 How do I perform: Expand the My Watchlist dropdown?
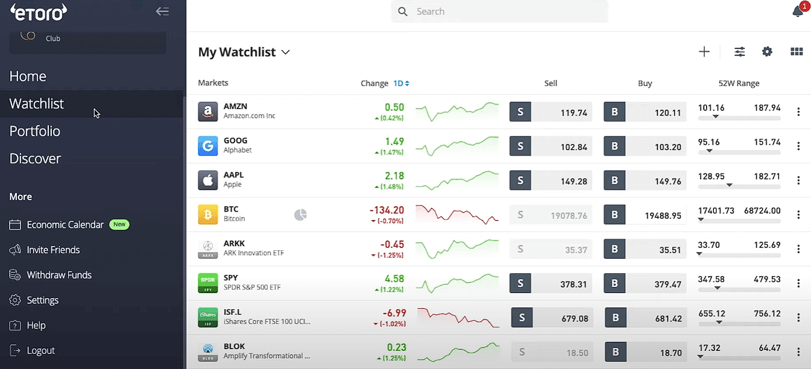point(244,52)
